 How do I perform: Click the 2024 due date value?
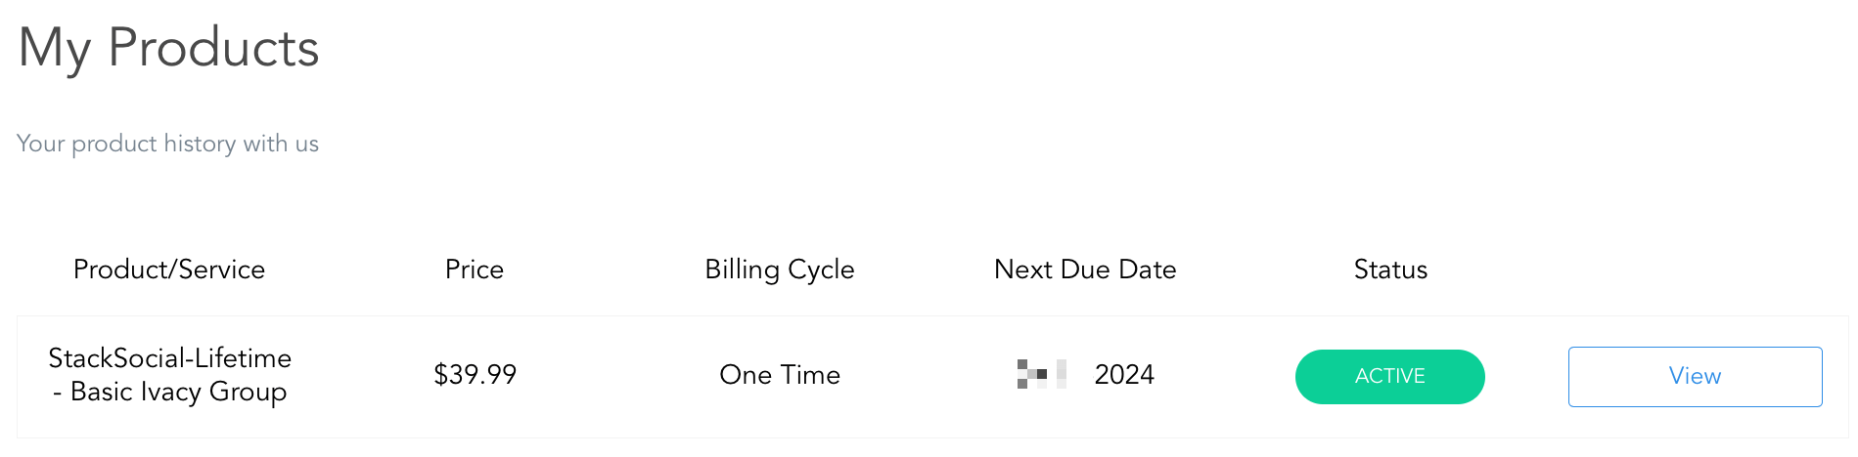(x=1124, y=375)
